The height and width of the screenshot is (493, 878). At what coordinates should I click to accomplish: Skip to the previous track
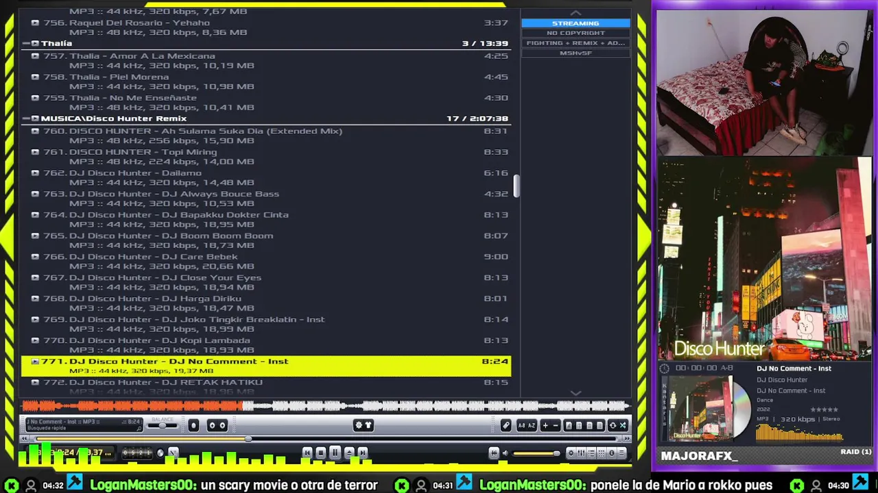(x=307, y=453)
